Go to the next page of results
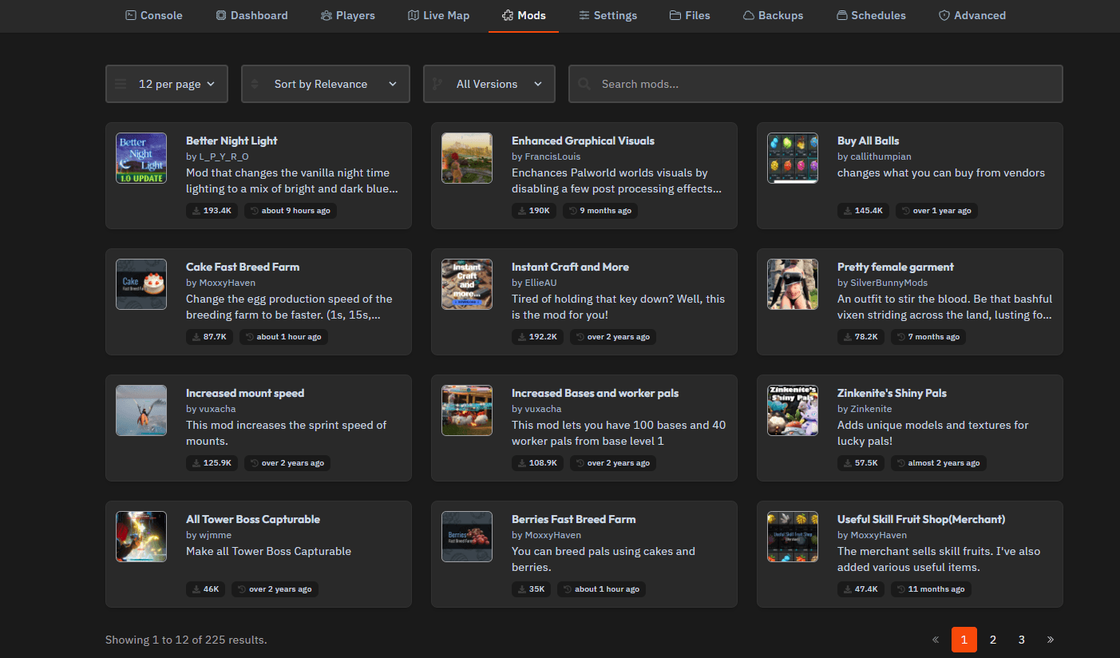The image size is (1120, 658). (x=1051, y=640)
